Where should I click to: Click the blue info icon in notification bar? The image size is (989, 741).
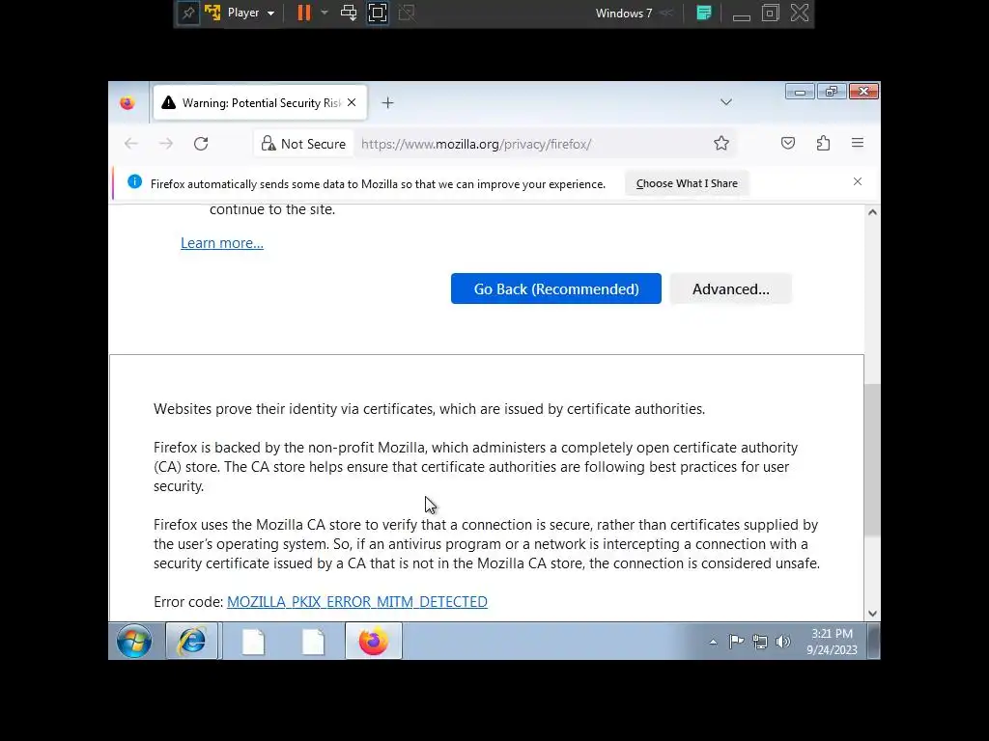[x=134, y=182]
